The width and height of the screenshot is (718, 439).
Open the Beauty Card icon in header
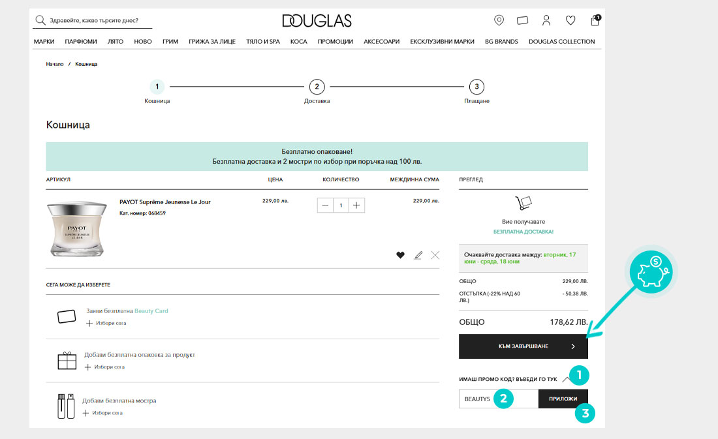[x=522, y=20]
